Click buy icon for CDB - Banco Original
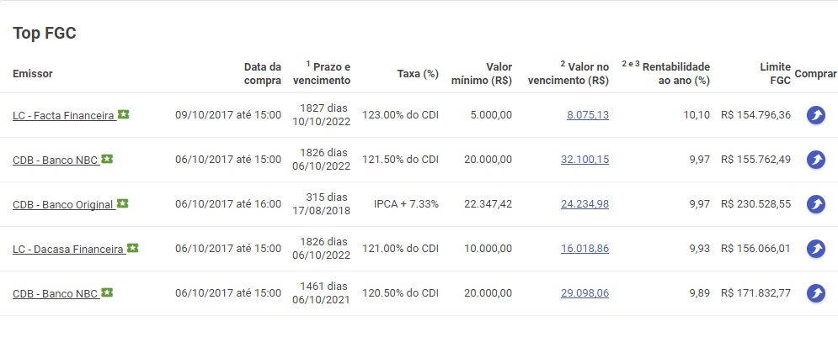The image size is (838, 342). click(x=815, y=204)
